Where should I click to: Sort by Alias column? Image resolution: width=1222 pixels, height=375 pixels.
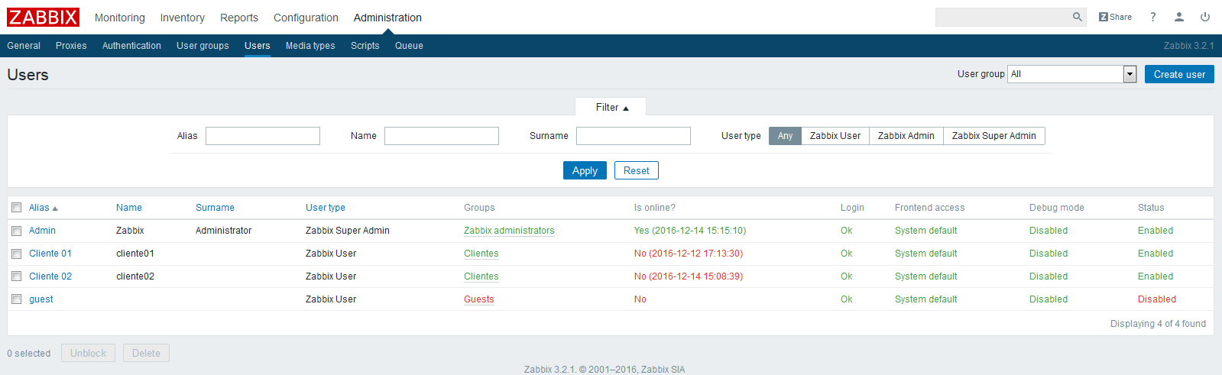tap(43, 208)
